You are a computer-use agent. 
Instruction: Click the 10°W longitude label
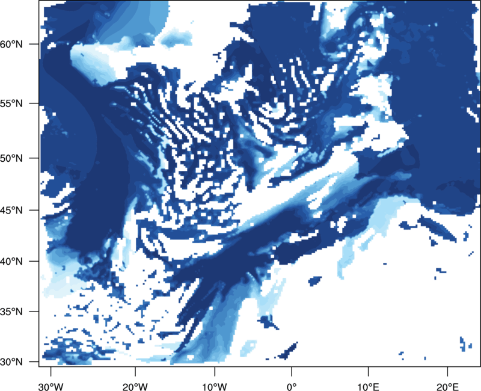pos(215,387)
